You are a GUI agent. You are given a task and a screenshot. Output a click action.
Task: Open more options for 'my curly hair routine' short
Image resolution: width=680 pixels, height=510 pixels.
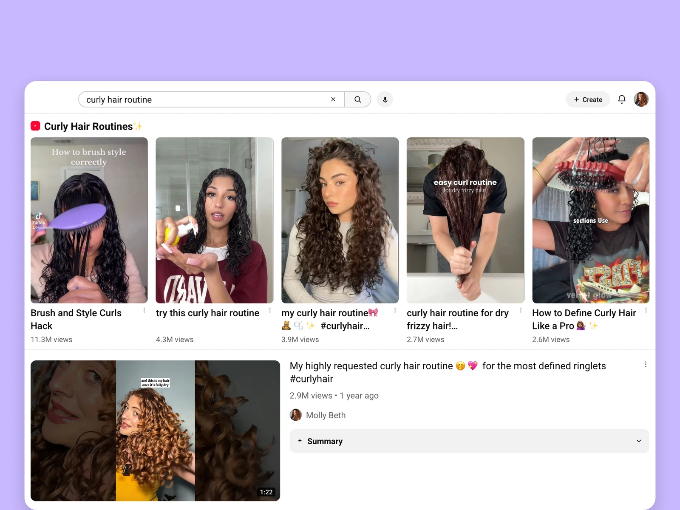pos(395,311)
